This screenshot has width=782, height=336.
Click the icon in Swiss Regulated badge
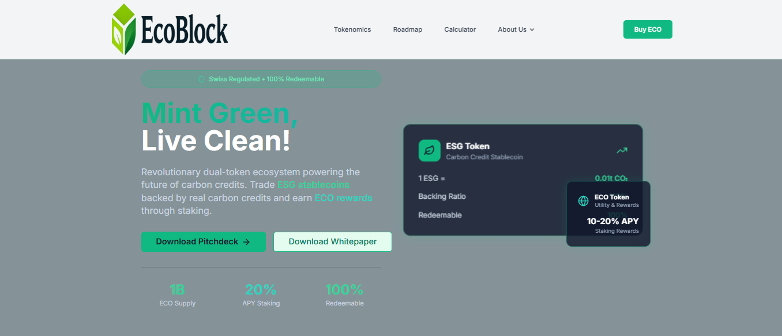[201, 79]
